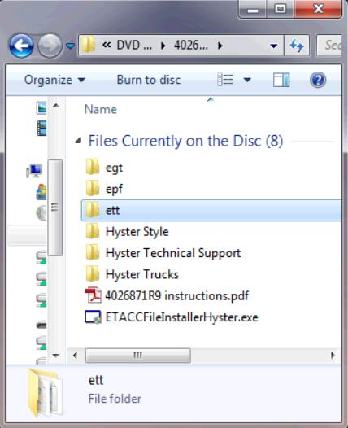Screen dimensions: 348x428
Task: Focus the Search box
Action: 329,46
